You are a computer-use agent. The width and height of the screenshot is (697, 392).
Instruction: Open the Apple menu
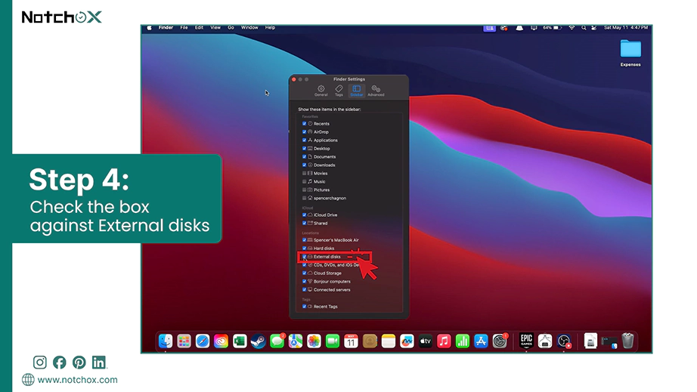(x=150, y=27)
